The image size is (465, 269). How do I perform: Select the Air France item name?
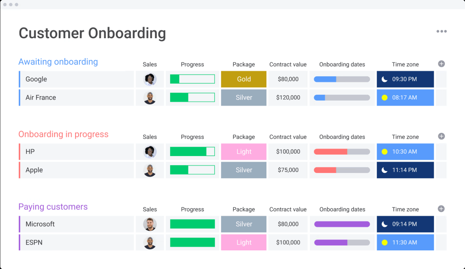click(41, 97)
